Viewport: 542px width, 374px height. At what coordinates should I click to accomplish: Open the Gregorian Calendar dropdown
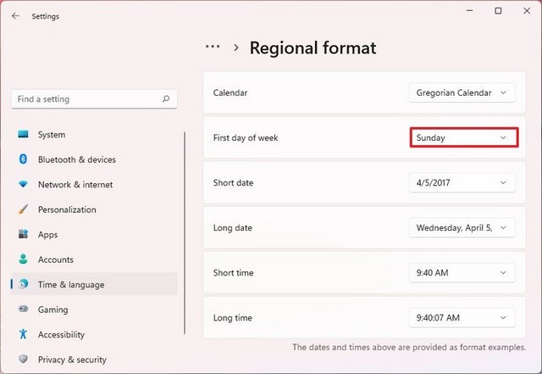pyautogui.click(x=462, y=92)
